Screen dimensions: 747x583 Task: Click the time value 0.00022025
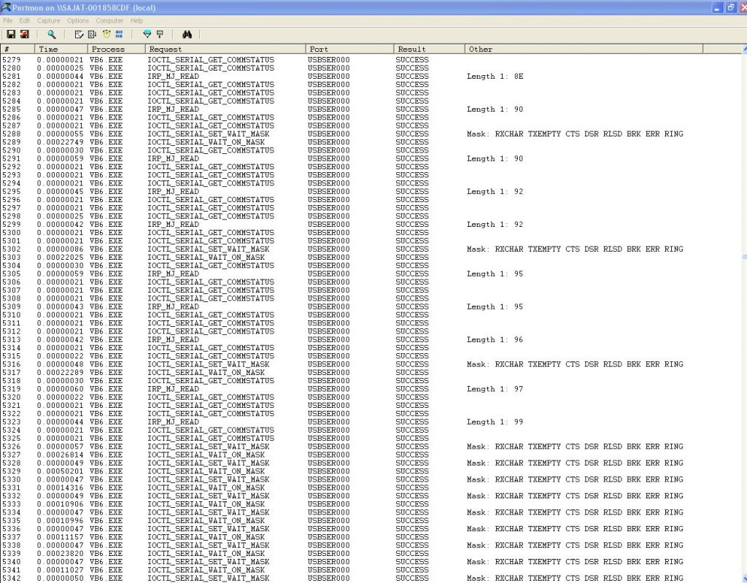[x=60, y=258]
